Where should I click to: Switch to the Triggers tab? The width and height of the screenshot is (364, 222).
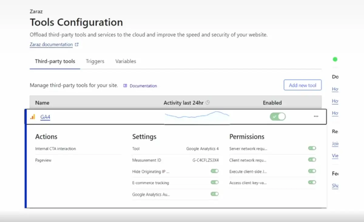tap(95, 61)
